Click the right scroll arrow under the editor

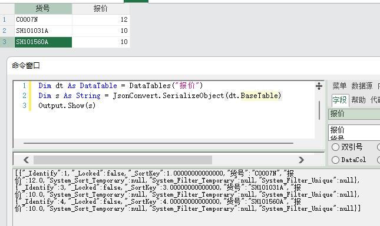[301, 160]
